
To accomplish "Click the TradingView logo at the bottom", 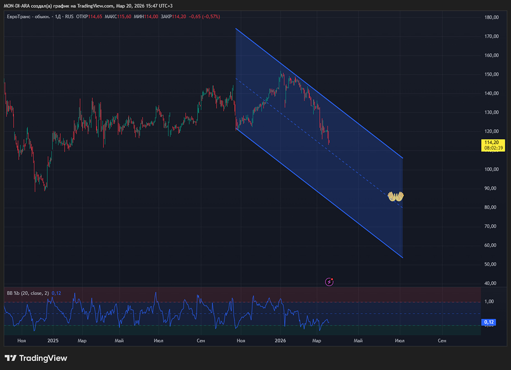I will 36,358.
